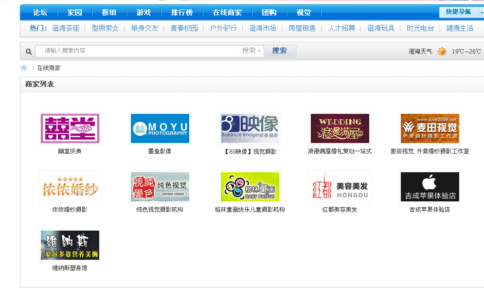Viewport: 484px width, 288px height.
Task: Open the 在线商家 nav tab
Action: 228,13
